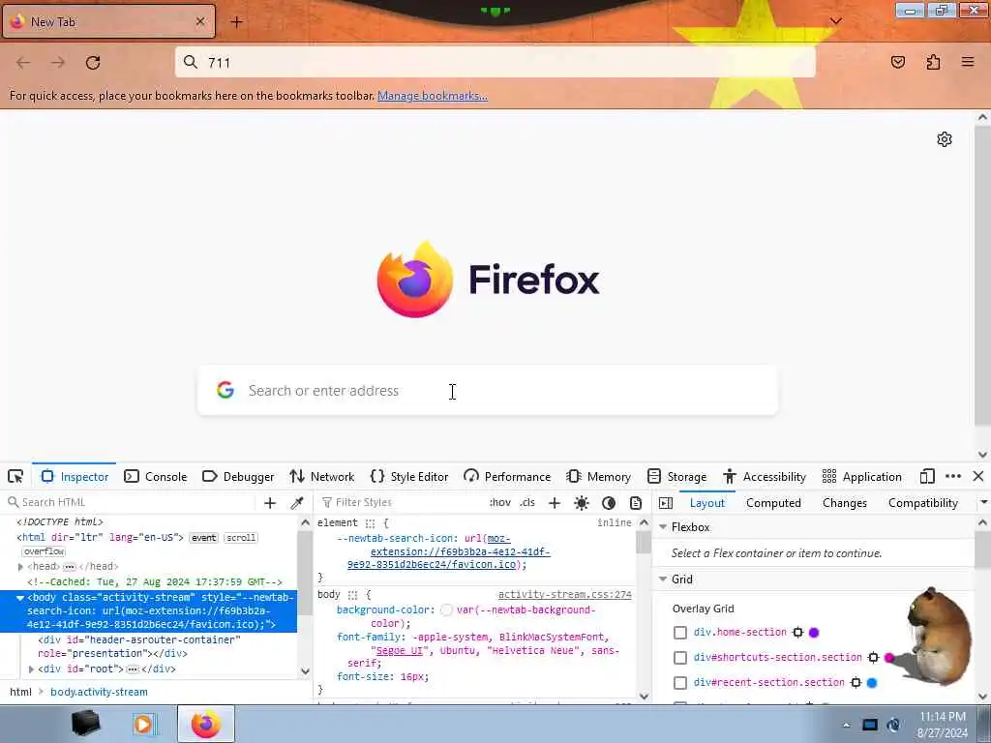
Task: Click the overflow badge on html
Action: 44,551
